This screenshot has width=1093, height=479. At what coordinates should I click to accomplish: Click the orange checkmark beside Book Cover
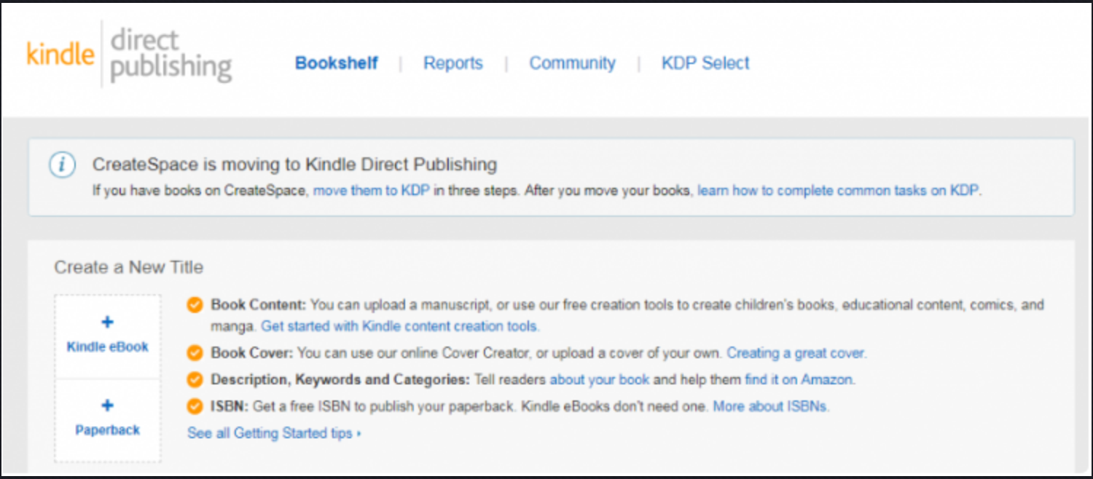[195, 354]
